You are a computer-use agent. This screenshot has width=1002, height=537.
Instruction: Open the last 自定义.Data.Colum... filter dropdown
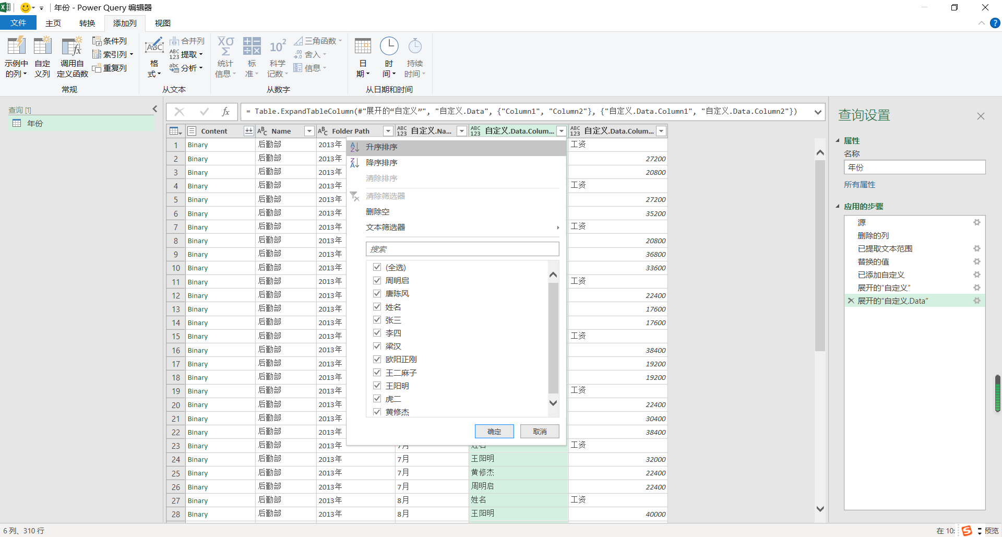click(x=661, y=131)
